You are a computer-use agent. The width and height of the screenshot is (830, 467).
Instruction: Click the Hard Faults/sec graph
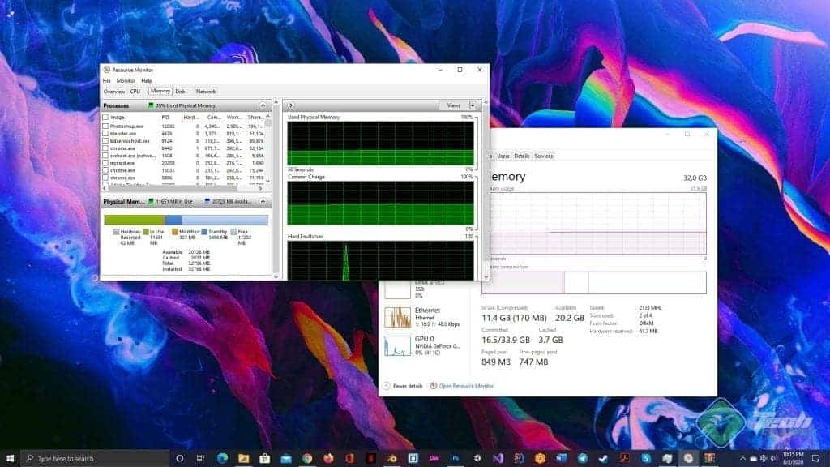[381, 259]
